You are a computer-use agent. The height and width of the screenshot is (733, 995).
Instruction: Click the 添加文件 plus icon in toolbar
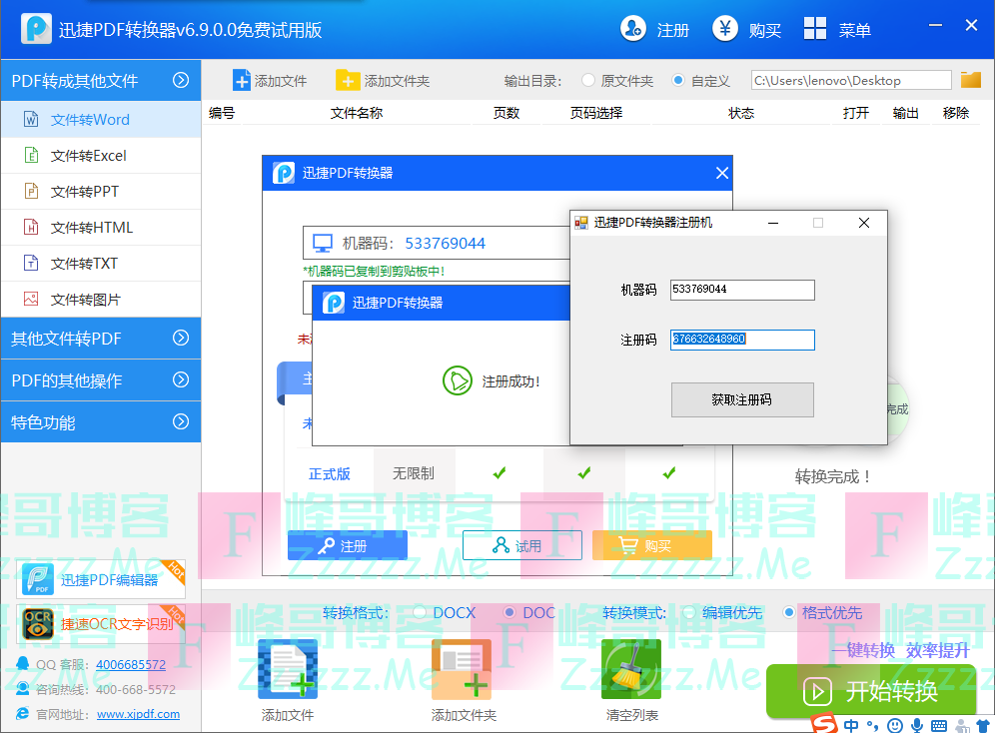242,81
